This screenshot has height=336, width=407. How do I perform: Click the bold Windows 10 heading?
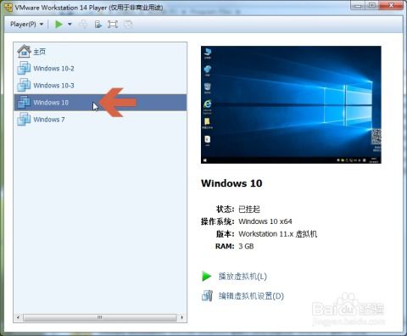click(x=231, y=183)
